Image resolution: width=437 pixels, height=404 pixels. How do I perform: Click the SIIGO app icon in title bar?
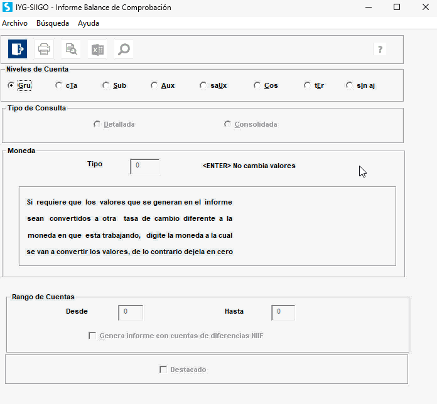tap(8, 7)
